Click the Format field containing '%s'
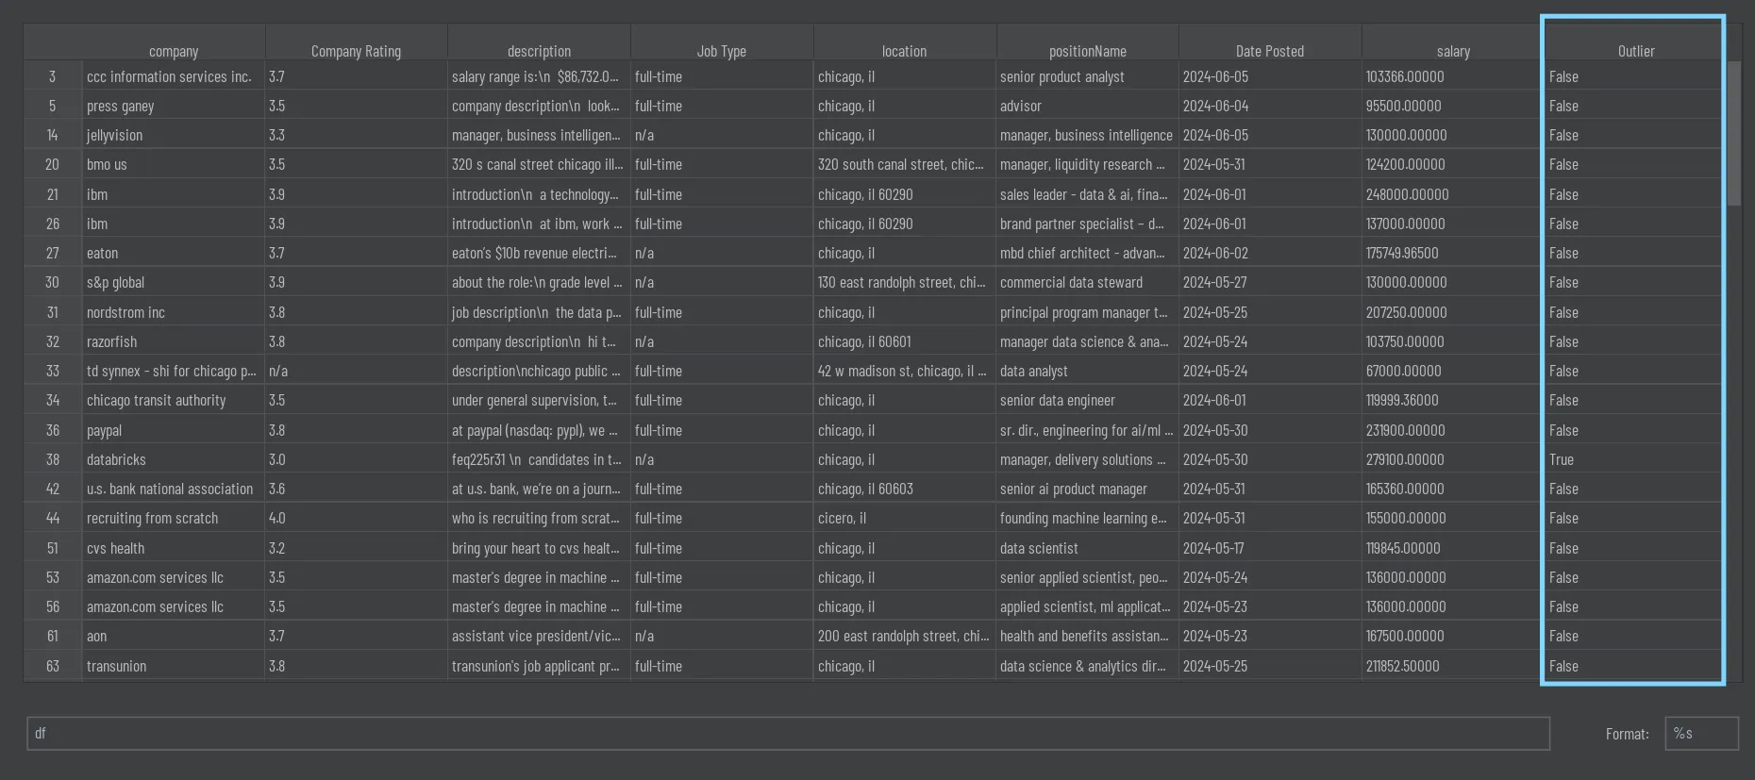The height and width of the screenshot is (780, 1755). pyautogui.click(x=1700, y=734)
